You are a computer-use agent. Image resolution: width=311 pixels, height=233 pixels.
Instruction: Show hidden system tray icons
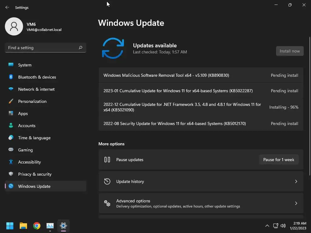click(x=267, y=226)
